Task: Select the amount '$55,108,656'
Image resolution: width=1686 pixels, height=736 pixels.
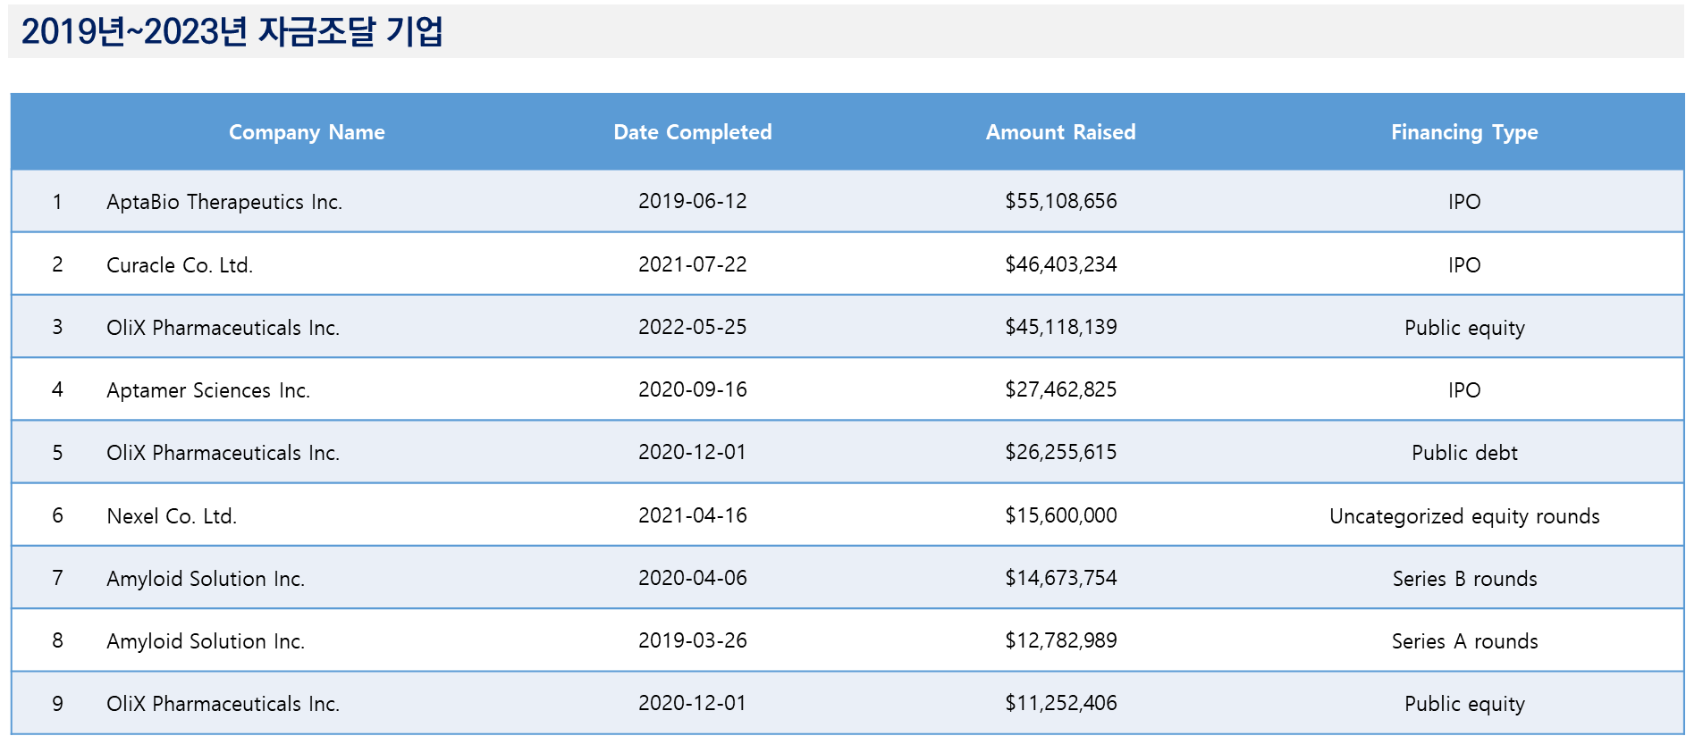Action: (x=1061, y=201)
